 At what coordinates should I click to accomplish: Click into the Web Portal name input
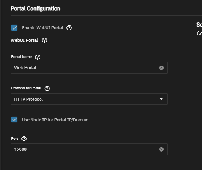tap(89, 68)
